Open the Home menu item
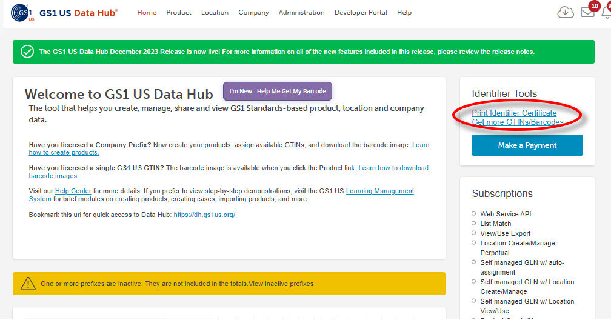611x323 pixels. [x=147, y=12]
